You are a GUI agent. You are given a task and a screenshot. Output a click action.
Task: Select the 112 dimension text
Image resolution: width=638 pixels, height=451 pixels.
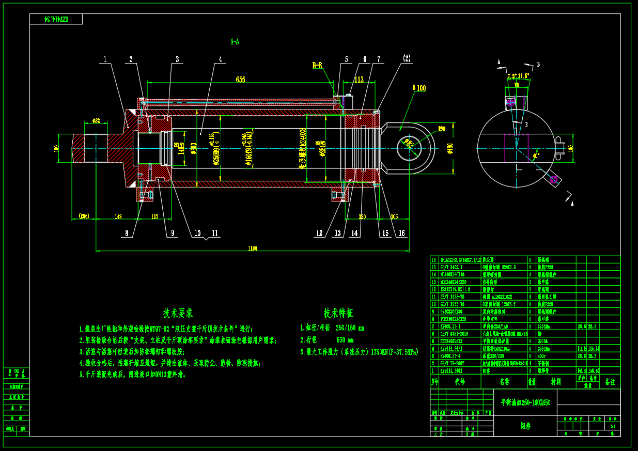(359, 80)
